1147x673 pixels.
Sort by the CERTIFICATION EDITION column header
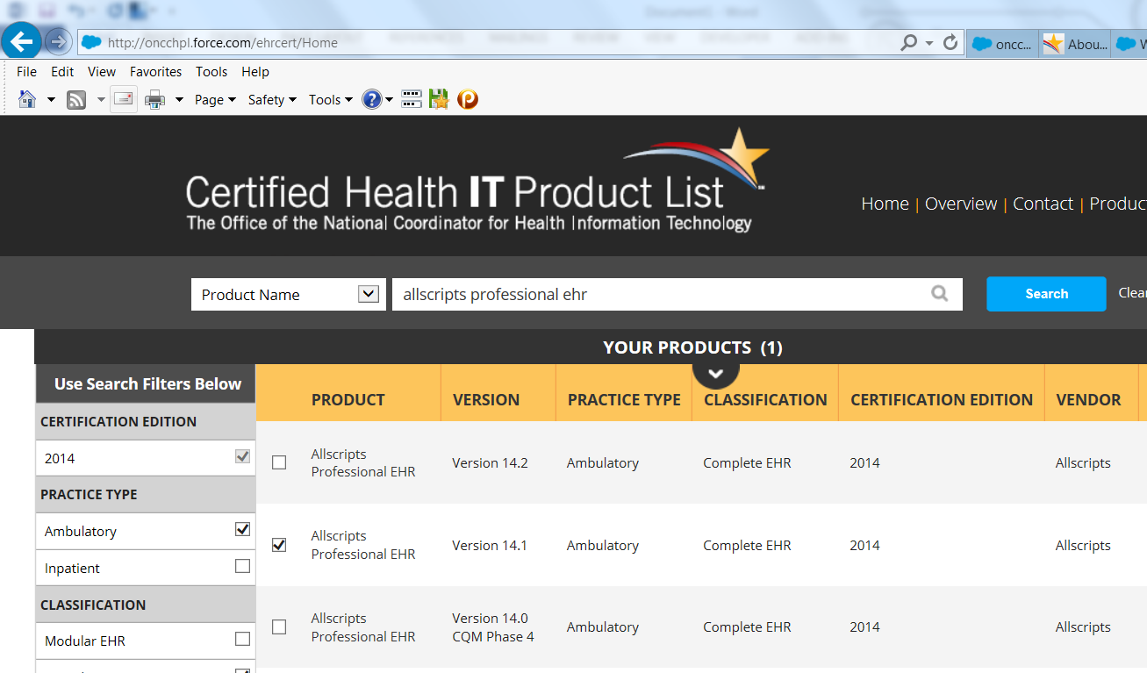[942, 399]
